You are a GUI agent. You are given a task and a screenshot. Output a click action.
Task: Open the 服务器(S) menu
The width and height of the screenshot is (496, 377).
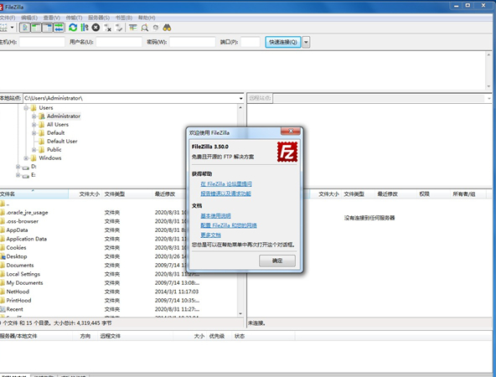[99, 18]
